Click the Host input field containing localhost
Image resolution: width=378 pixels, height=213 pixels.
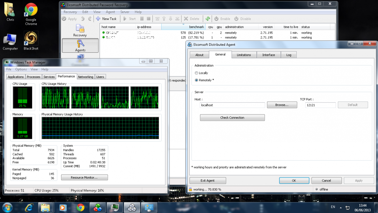(x=232, y=105)
